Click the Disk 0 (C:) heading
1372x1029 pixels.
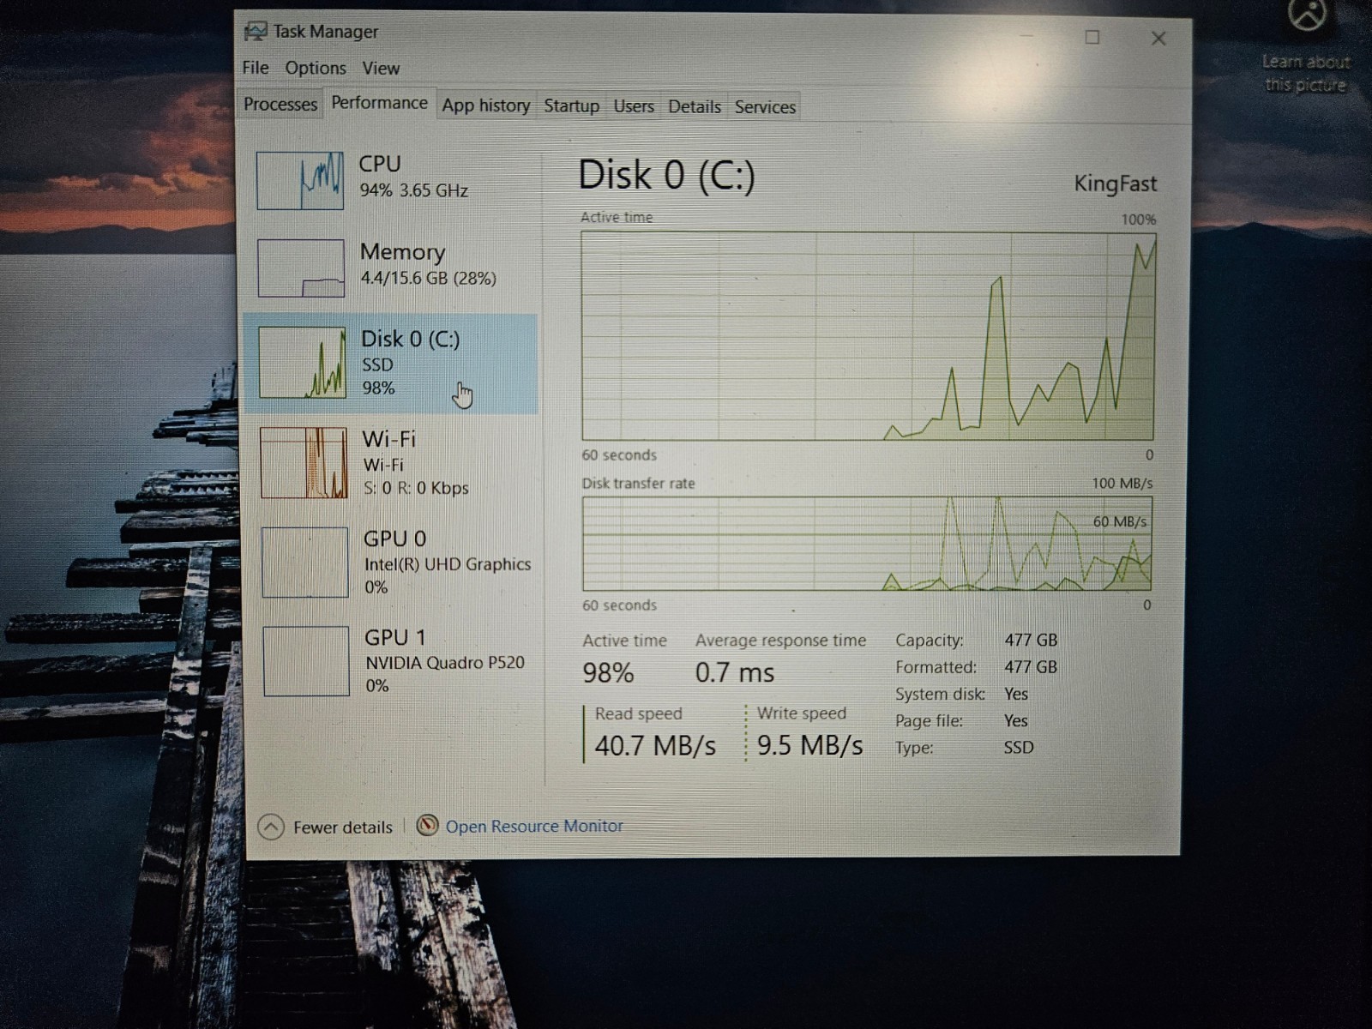666,176
